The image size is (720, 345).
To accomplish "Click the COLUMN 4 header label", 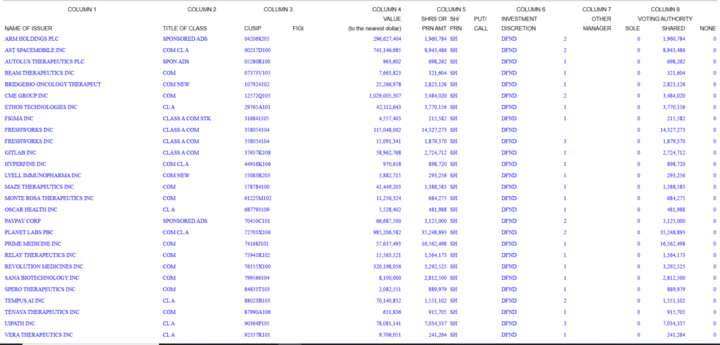I will pyautogui.click(x=387, y=9).
